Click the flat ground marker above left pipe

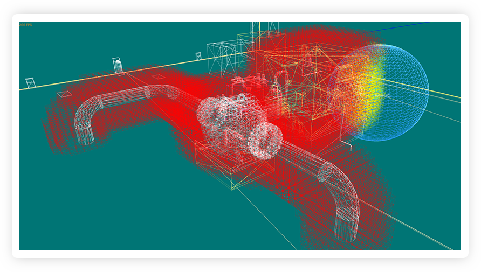(x=157, y=77)
